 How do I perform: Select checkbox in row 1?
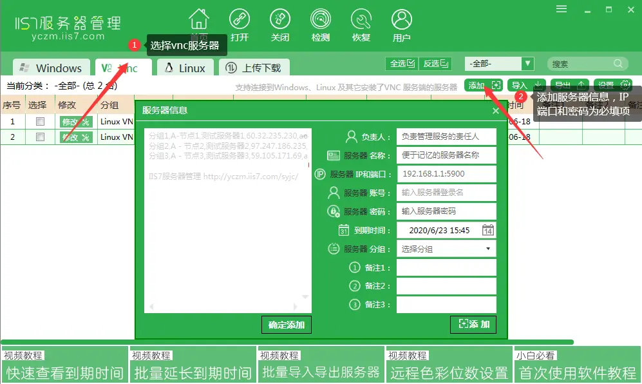pyautogui.click(x=40, y=121)
